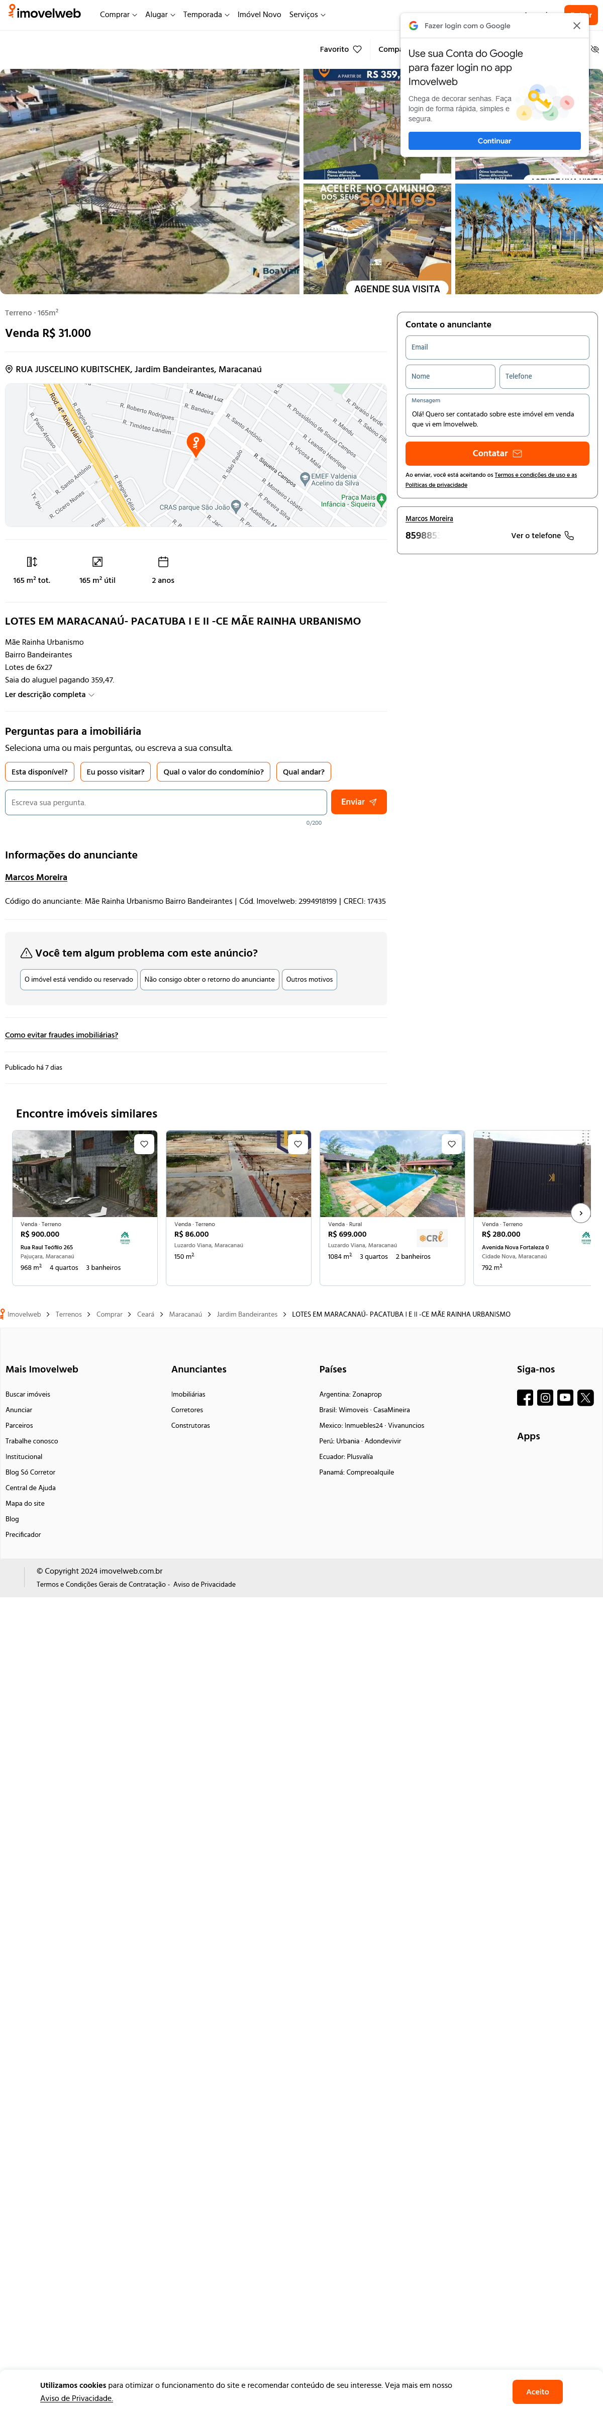The image size is (603, 2414).
Task: Open Instagram social icon
Action: click(545, 1398)
